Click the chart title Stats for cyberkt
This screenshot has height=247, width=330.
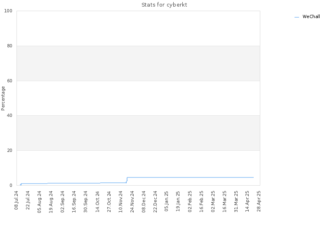point(164,5)
